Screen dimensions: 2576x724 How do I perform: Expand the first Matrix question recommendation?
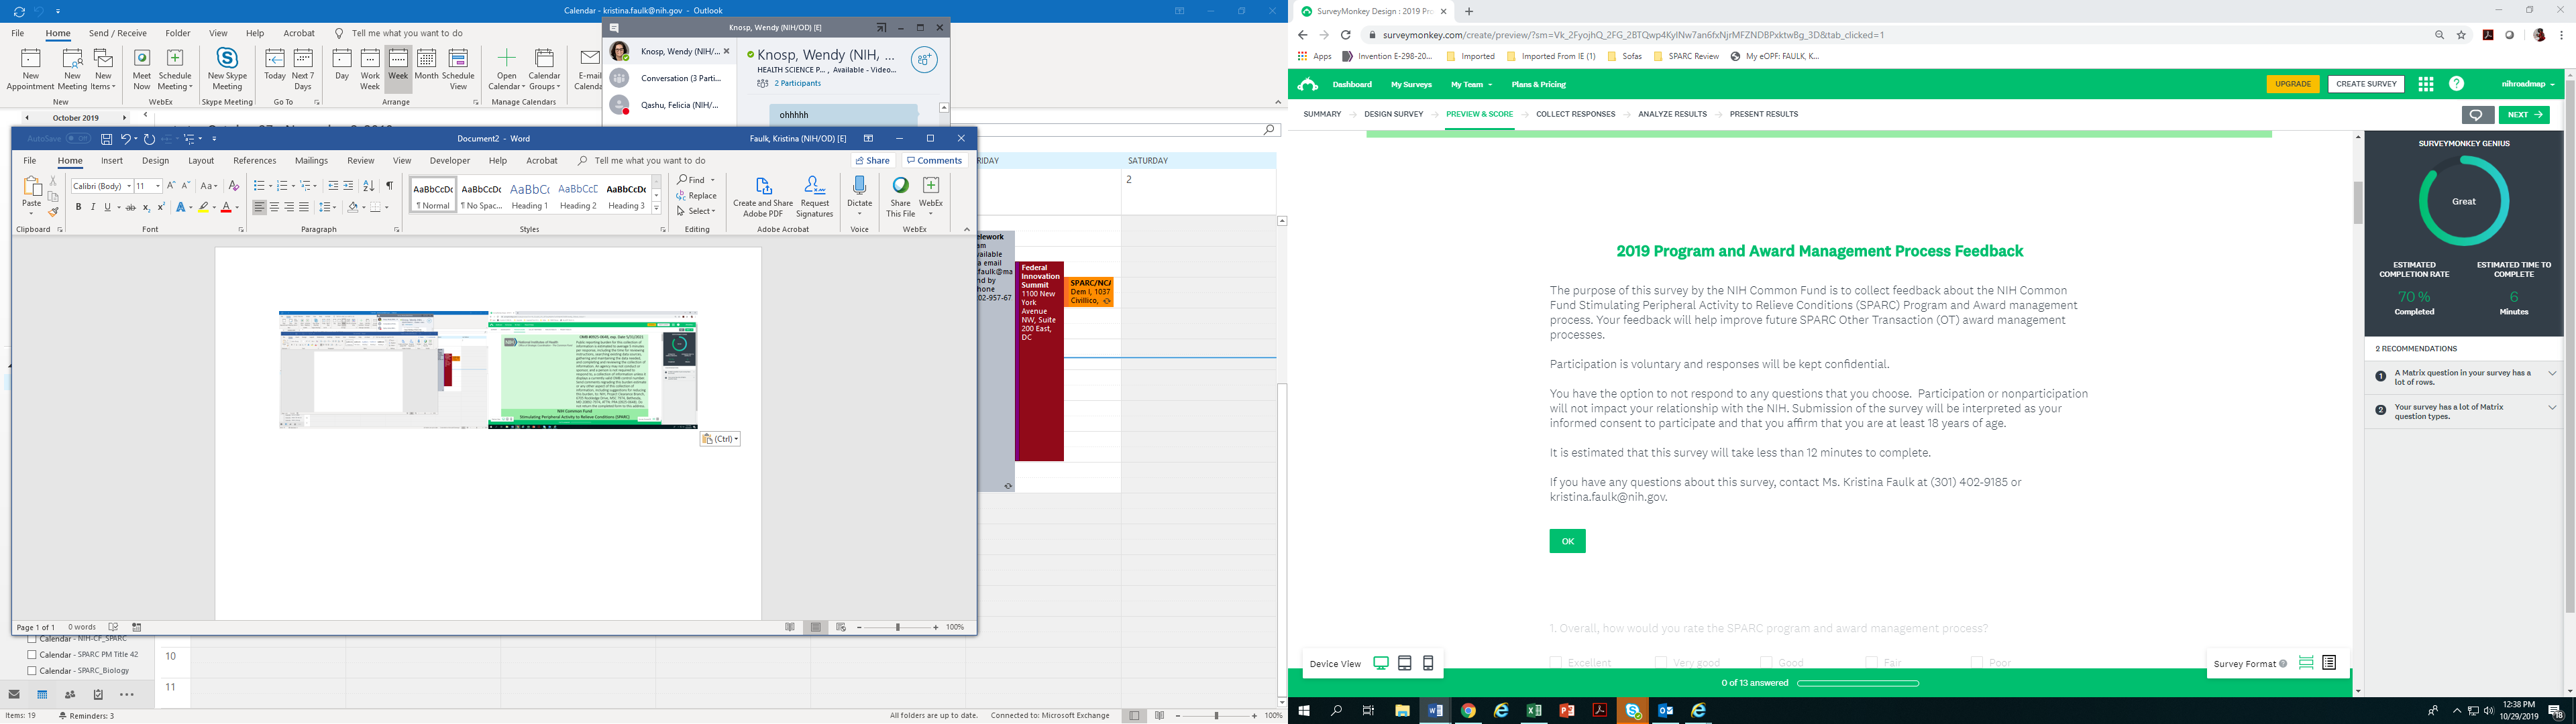click(2552, 374)
